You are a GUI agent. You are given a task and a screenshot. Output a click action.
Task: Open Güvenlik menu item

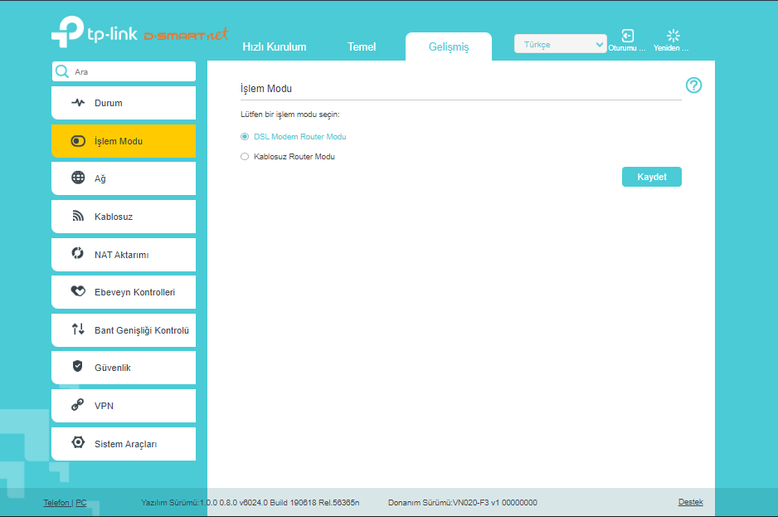click(x=124, y=368)
